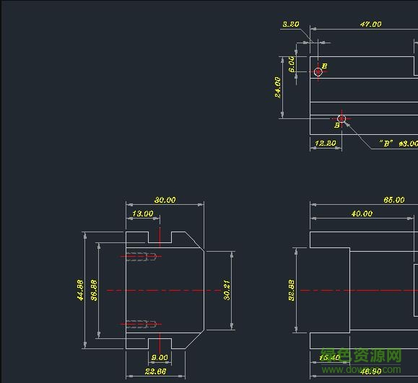This screenshot has height=383, width=418.
Task: Select the 36.88 vertical dimension text
Action: click(x=94, y=290)
